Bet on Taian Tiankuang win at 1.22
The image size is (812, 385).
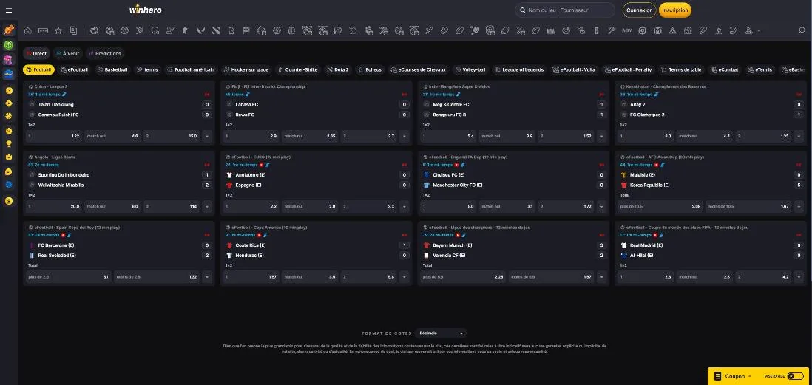(x=55, y=136)
